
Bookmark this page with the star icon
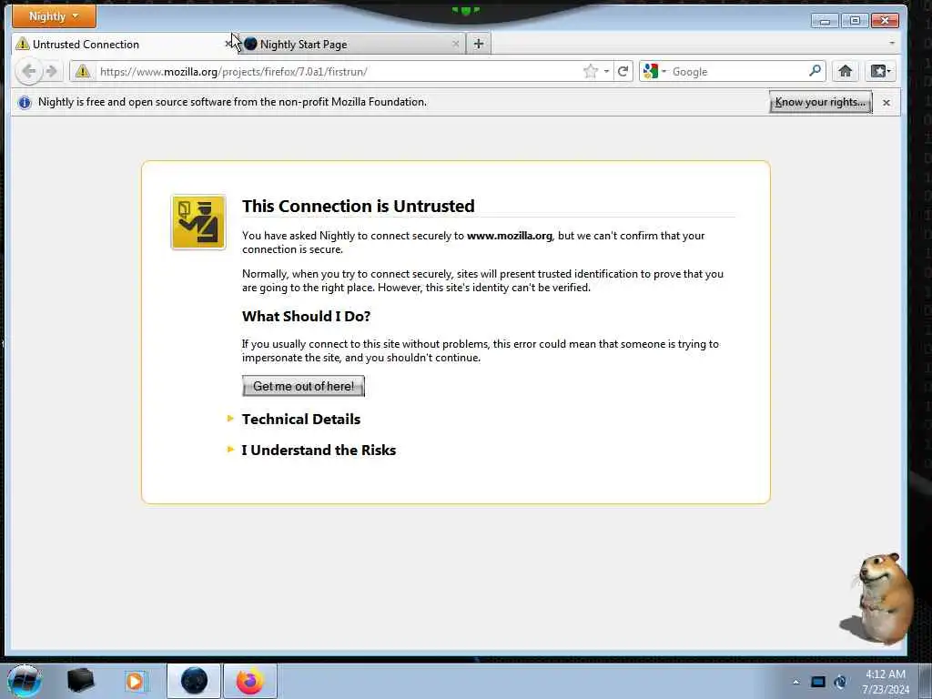590,71
